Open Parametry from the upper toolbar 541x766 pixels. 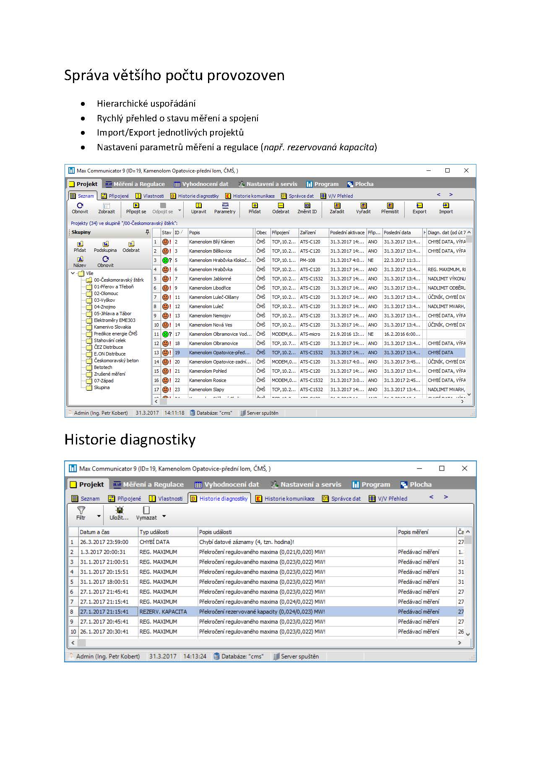point(225,208)
